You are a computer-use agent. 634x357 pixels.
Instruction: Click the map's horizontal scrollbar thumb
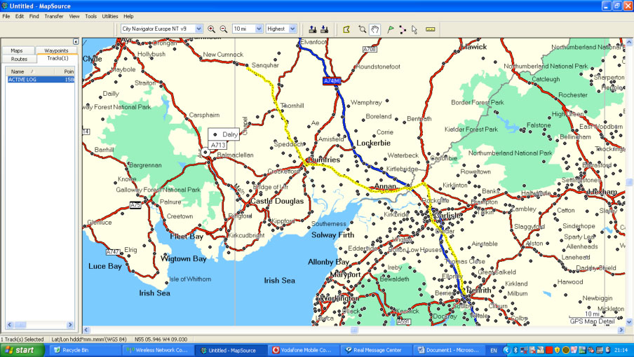click(354, 330)
